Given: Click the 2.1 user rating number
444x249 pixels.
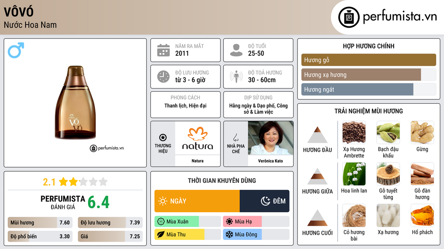Looking at the screenshot, I should pyautogui.click(x=49, y=182).
